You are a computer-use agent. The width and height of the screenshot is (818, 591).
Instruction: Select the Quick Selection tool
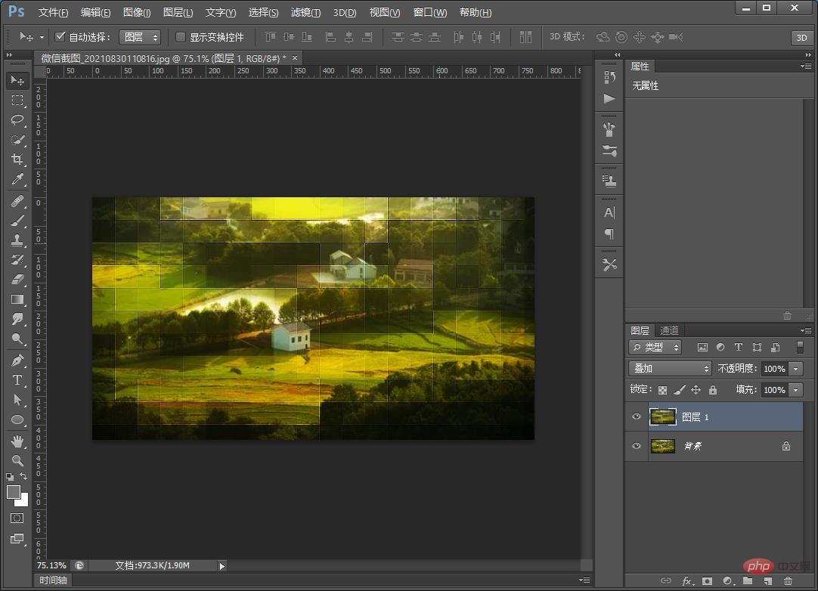pos(17,140)
